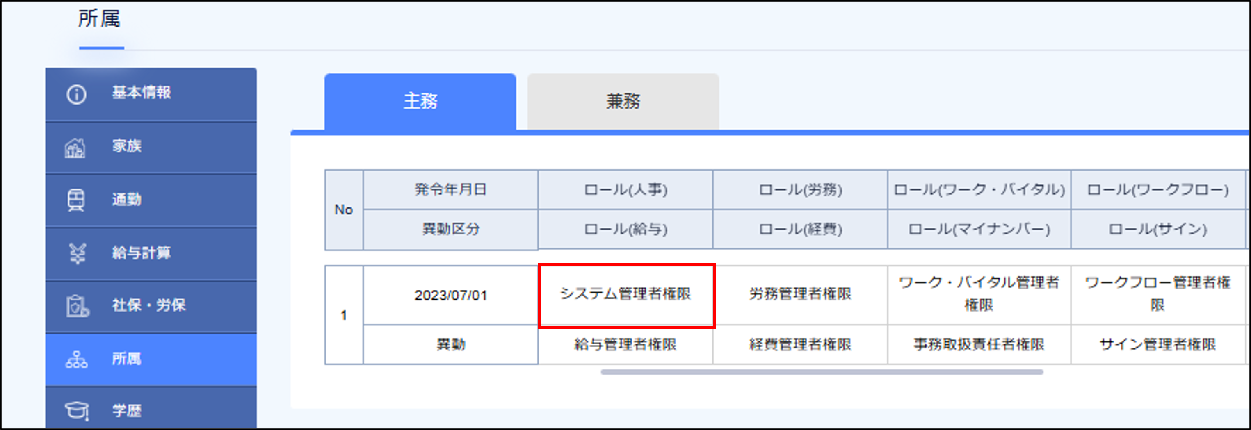Select the 所属 organization chart icon
This screenshot has width=1251, height=430.
click(76, 359)
